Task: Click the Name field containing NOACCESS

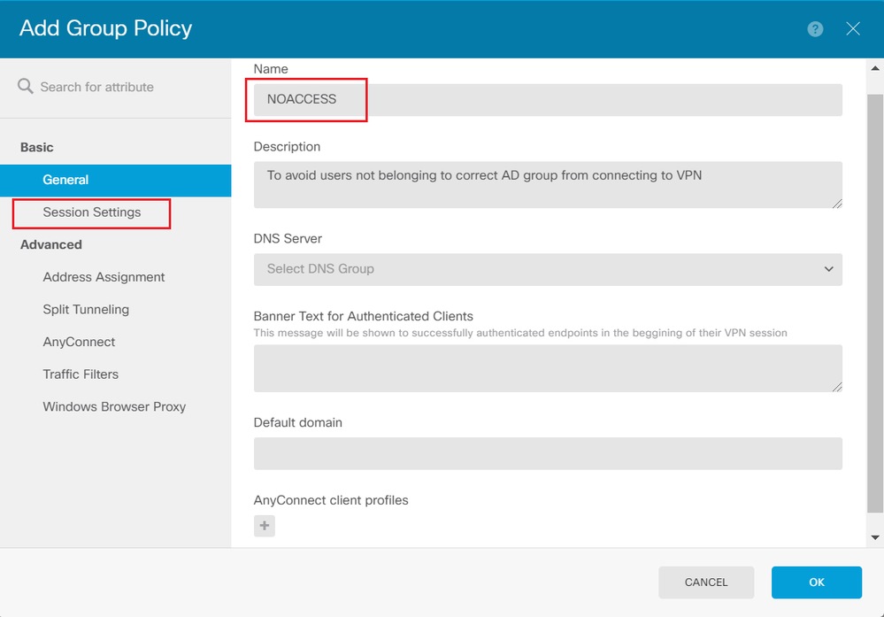Action: click(547, 100)
